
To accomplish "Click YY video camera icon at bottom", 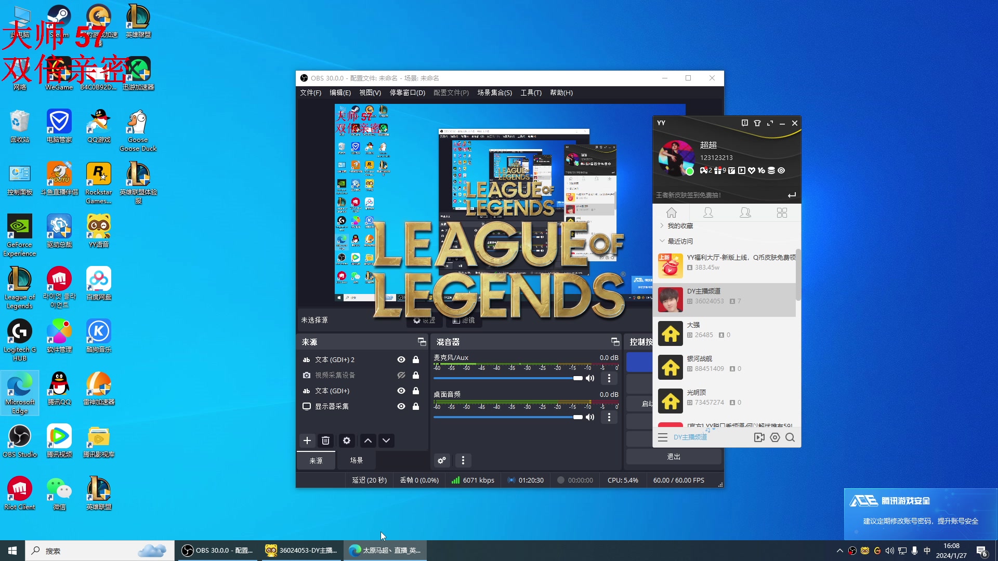I will click(x=759, y=437).
